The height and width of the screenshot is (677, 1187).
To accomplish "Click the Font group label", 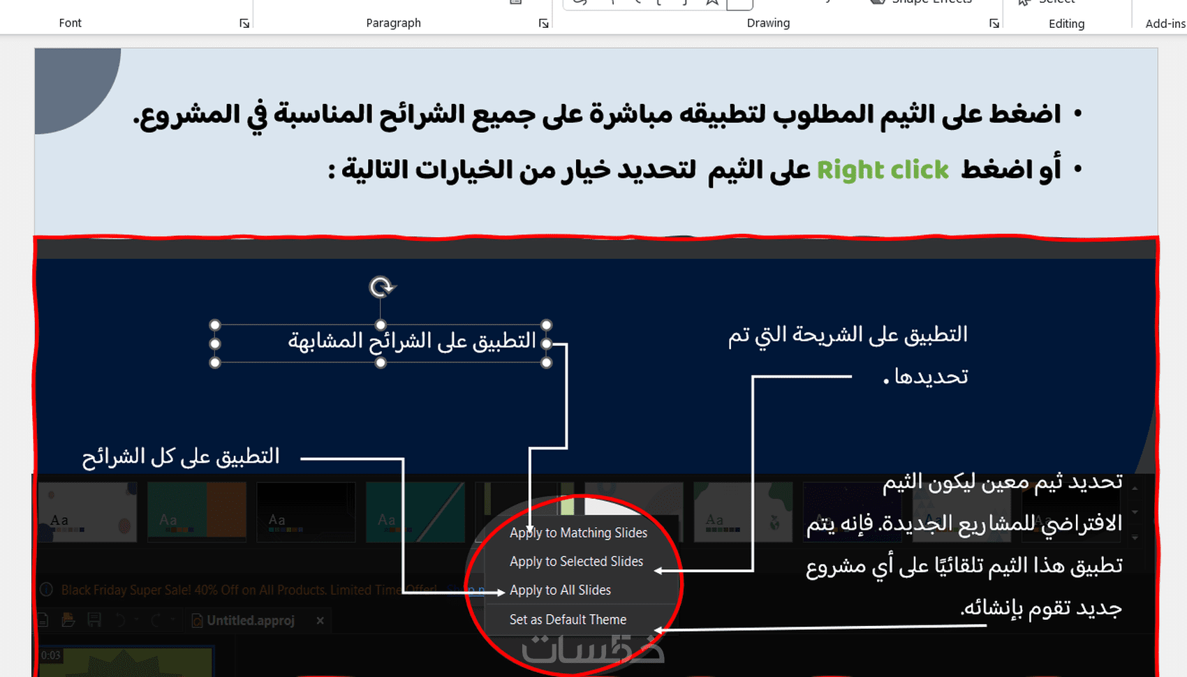I will tap(70, 23).
